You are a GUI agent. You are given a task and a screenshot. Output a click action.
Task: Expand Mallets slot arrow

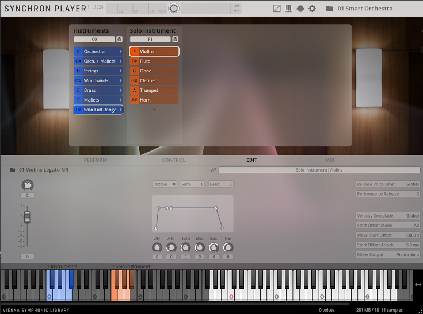121,100
